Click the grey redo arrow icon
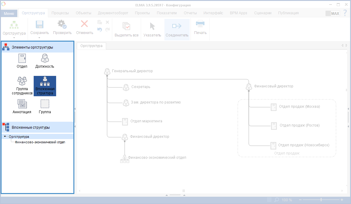351x204 pixels. (x=108, y=29)
